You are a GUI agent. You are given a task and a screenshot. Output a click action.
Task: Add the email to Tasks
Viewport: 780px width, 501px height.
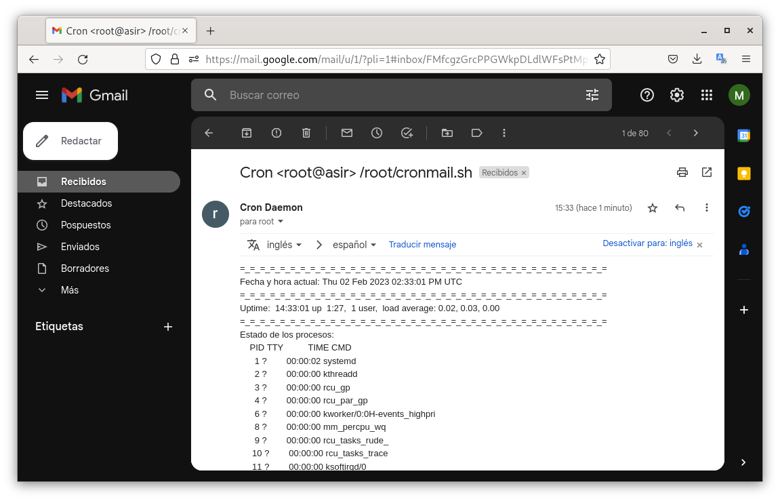407,133
